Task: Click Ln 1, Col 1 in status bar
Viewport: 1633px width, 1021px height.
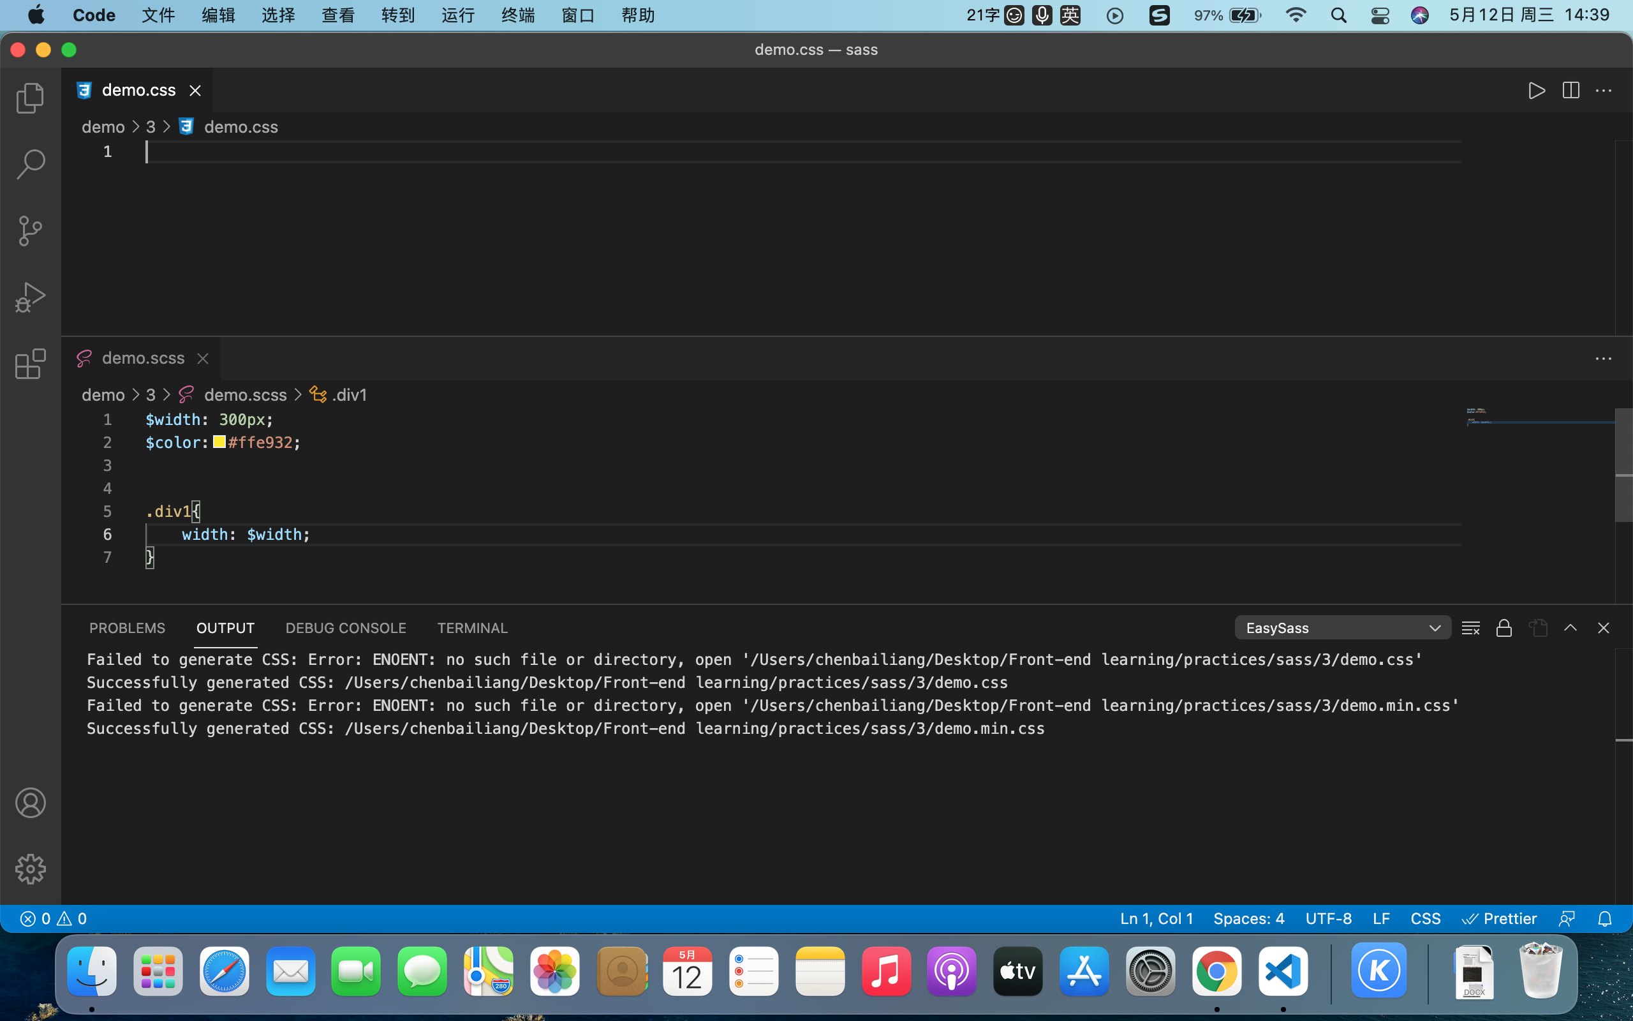Action: 1156,918
